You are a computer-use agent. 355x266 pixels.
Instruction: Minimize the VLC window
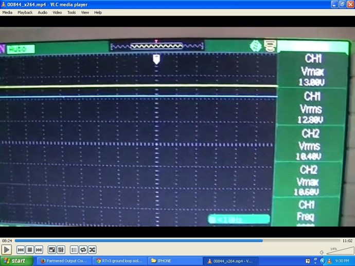tap(334, 4)
